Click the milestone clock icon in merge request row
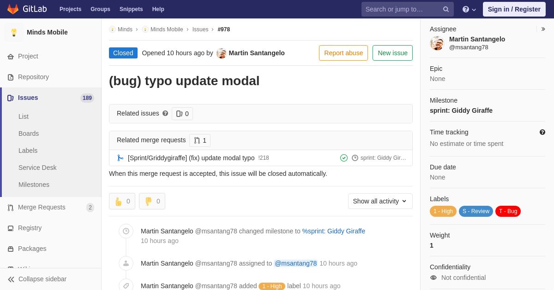 tap(355, 158)
